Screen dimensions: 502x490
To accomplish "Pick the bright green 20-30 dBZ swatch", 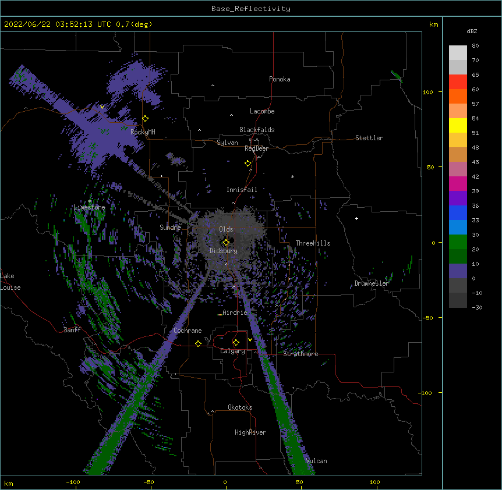I will (458, 242).
